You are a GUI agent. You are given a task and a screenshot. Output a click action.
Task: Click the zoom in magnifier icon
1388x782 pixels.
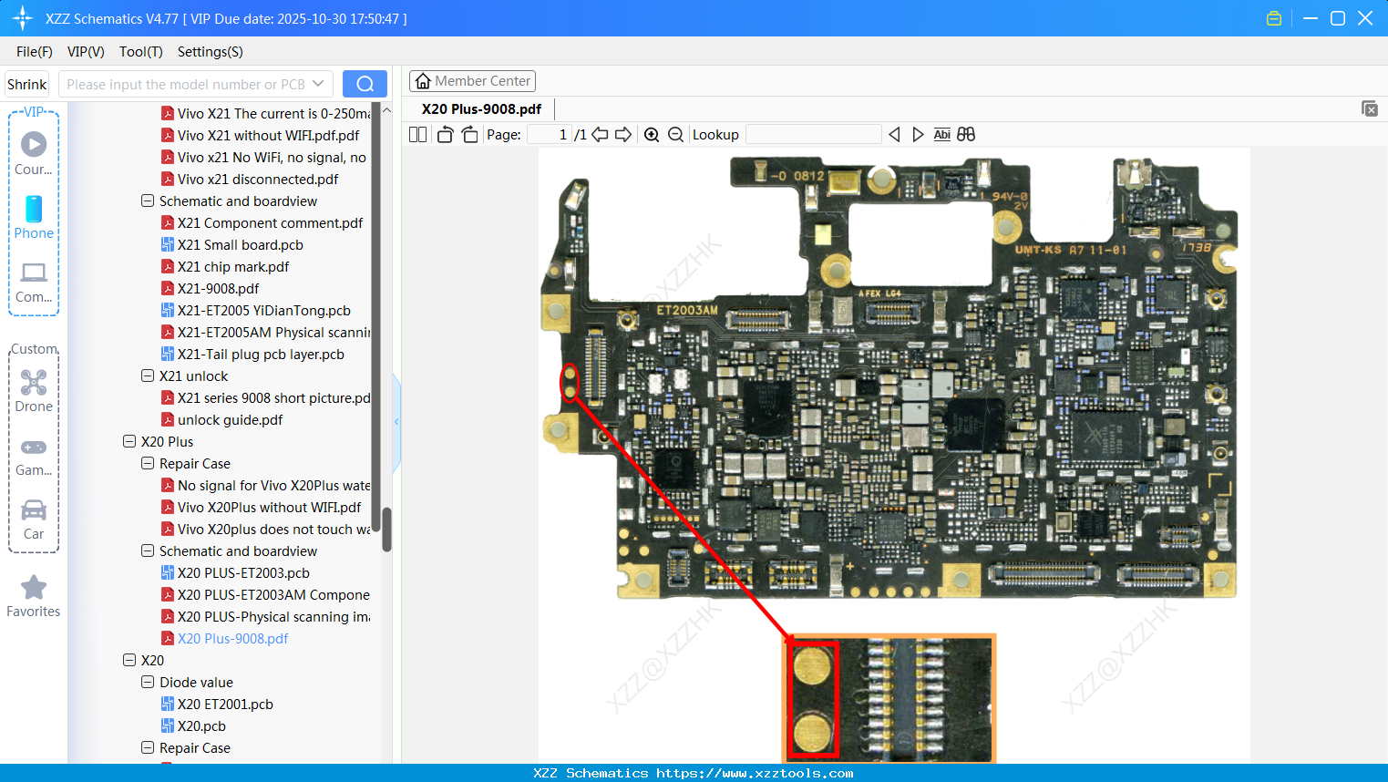(x=652, y=135)
